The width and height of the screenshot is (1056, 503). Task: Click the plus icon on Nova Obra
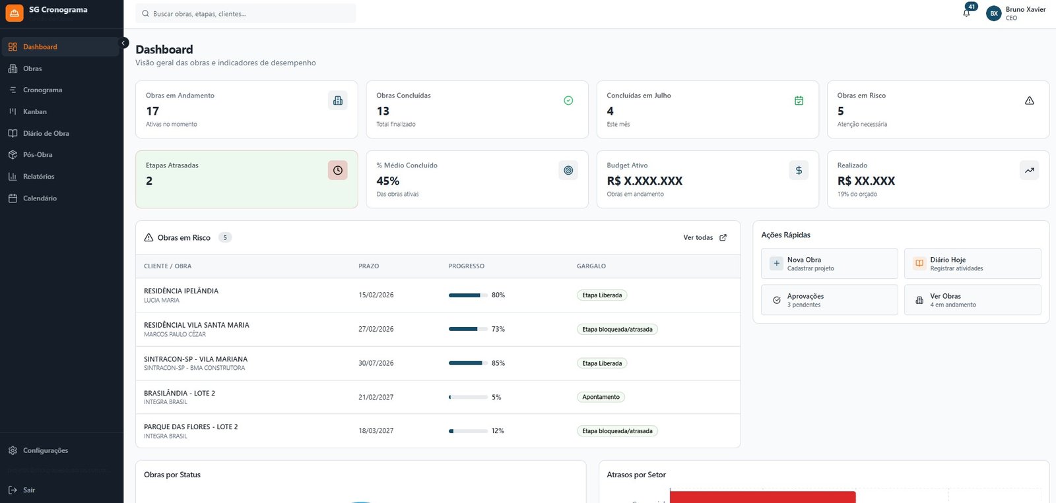777,264
